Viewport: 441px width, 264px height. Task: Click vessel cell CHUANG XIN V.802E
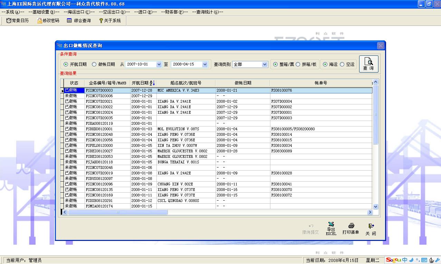(x=186, y=184)
